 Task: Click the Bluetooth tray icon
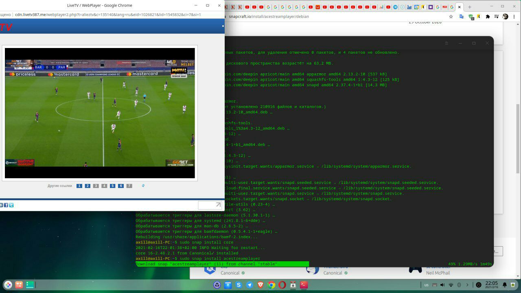click(x=459, y=285)
